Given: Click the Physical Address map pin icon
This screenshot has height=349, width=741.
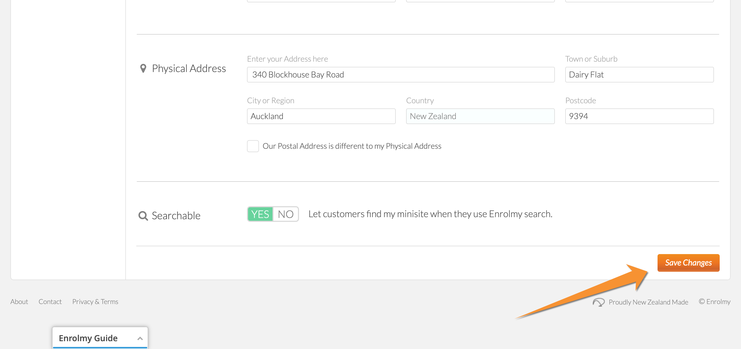Looking at the screenshot, I should pos(143,68).
